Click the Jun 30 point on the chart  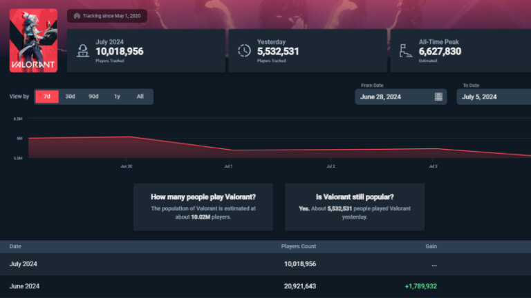click(x=127, y=137)
